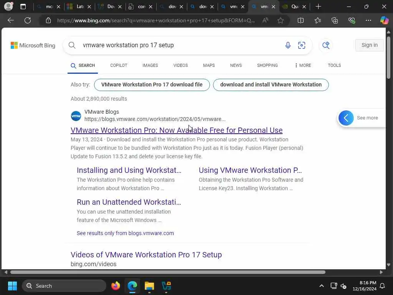Expand the MORE search categories menu
Image resolution: width=393 pixels, height=295 pixels.
[303, 65]
